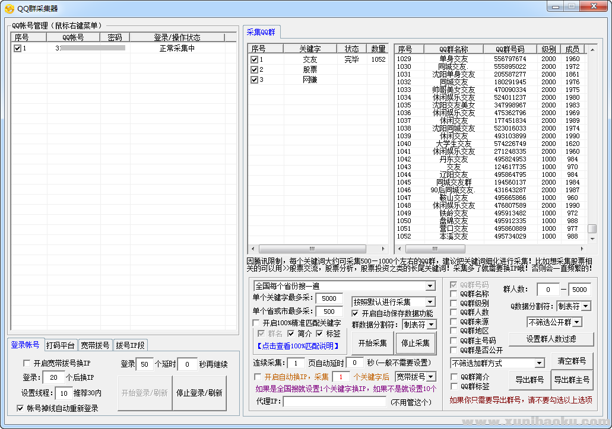Click the 代理IP input field
The height and width of the screenshot is (429, 612).
click(334, 402)
